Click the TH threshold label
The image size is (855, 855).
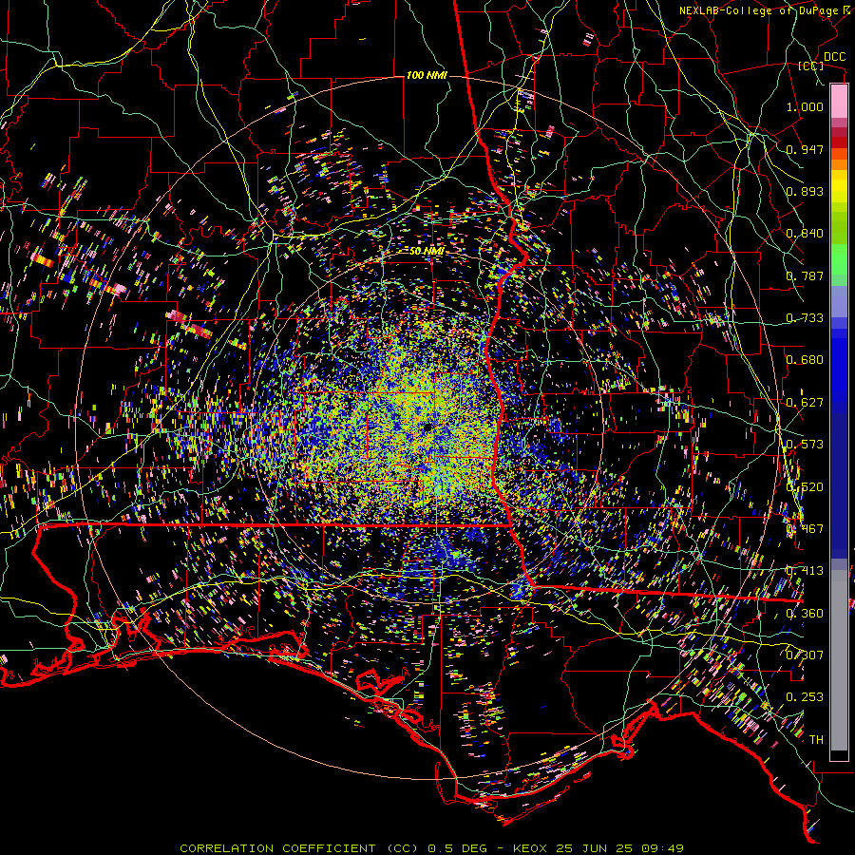(816, 740)
